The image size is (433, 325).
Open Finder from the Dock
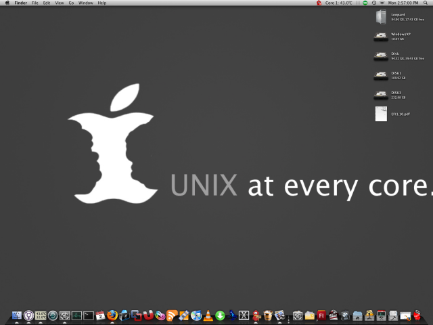(x=16, y=316)
